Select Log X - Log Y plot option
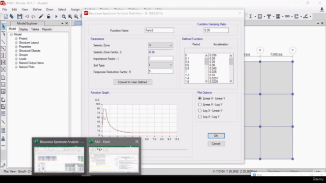326x183 pixels. tap(200, 116)
